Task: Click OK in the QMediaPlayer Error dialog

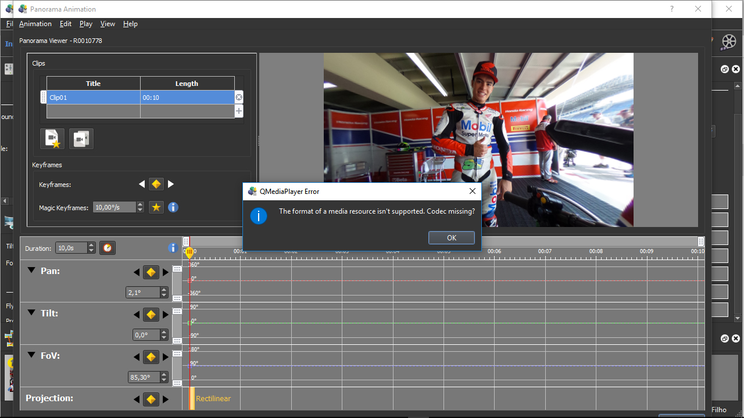Action: pos(452,238)
